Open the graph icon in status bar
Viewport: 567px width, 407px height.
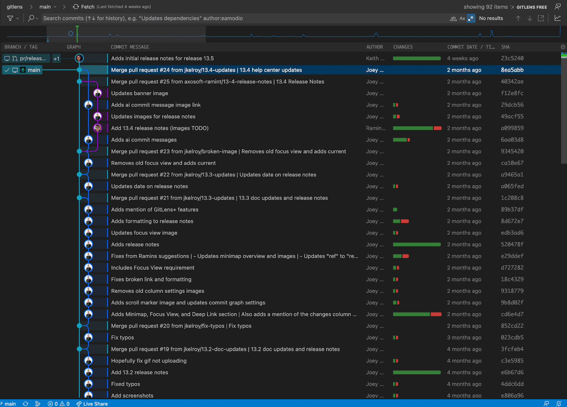[38, 403]
